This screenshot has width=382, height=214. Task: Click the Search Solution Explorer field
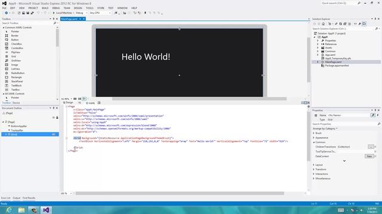344,29
